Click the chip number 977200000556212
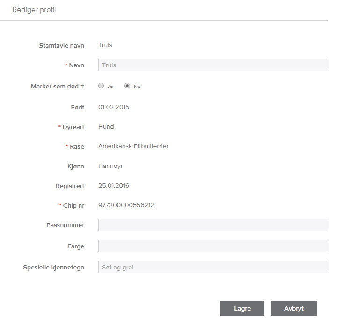This screenshot has height=333, width=343. click(x=126, y=205)
